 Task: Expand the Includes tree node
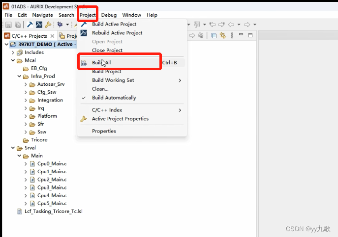coord(13,53)
